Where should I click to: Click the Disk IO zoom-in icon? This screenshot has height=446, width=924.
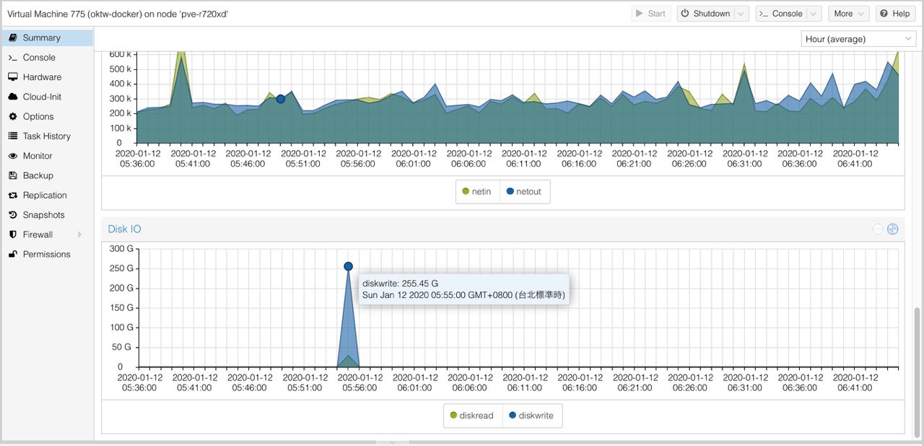pyautogui.click(x=892, y=229)
